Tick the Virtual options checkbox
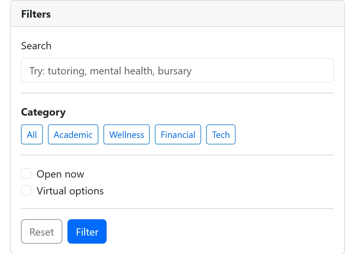The image size is (345, 254). click(26, 190)
